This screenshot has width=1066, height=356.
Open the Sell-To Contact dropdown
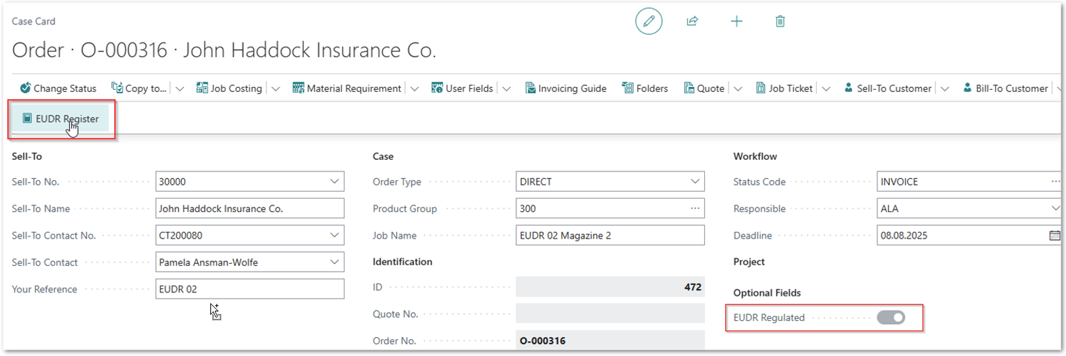coord(334,262)
